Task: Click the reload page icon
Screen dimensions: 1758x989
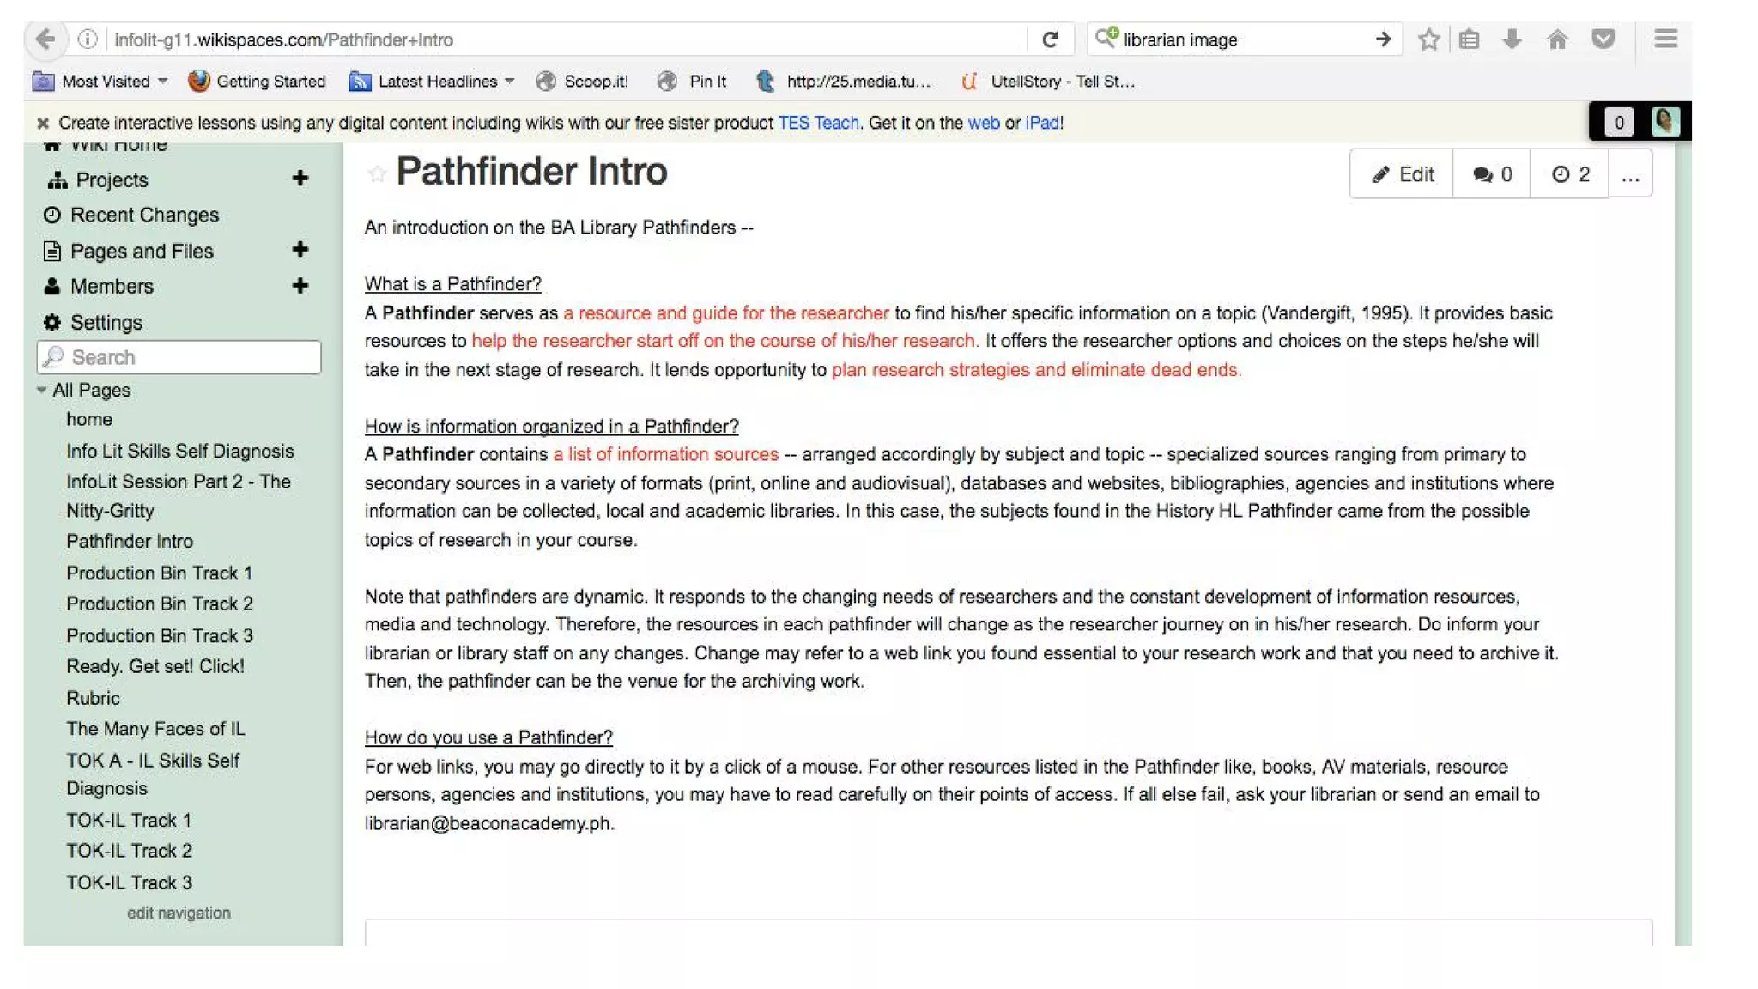Action: click(1049, 39)
